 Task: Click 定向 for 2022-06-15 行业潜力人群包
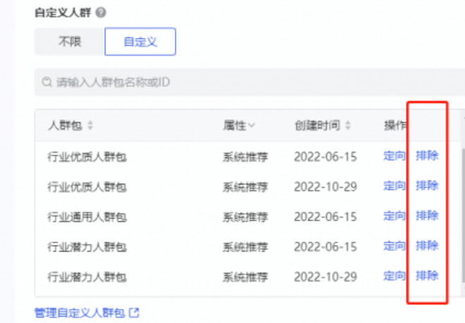[x=394, y=246]
